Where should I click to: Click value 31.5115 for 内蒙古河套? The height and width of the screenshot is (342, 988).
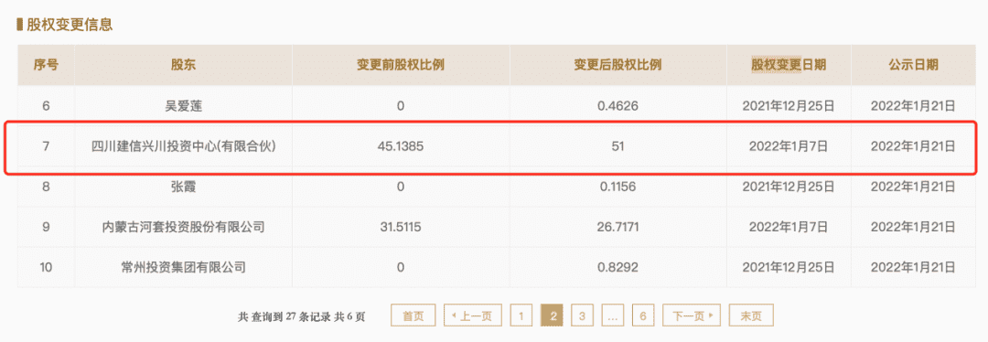401,227
